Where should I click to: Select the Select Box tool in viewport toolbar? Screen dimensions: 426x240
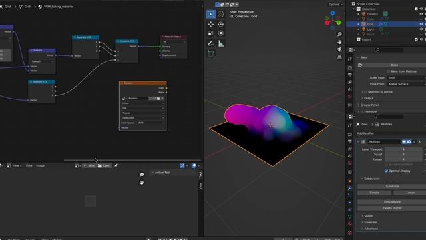pyautogui.click(x=211, y=14)
